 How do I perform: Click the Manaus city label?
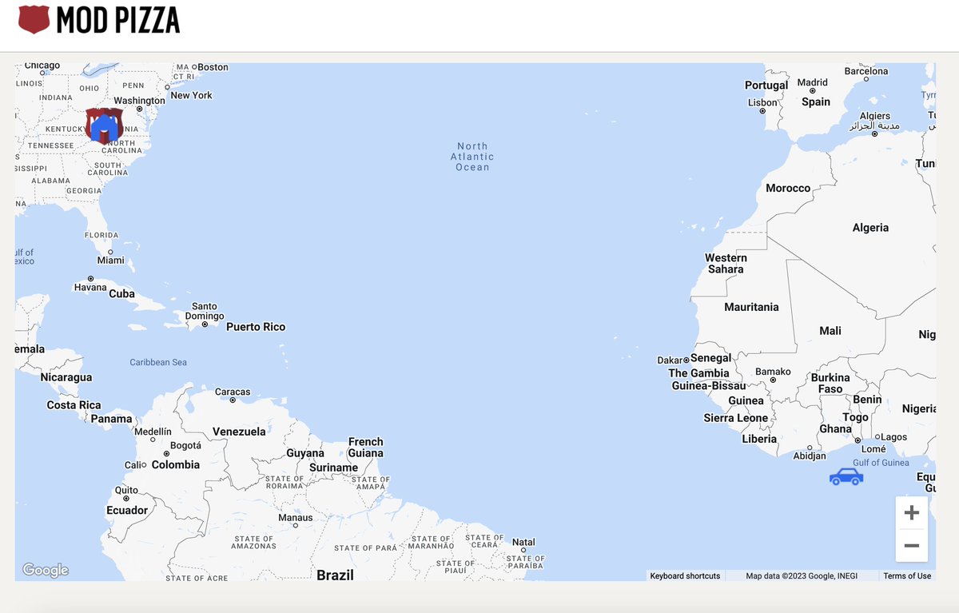(x=296, y=518)
